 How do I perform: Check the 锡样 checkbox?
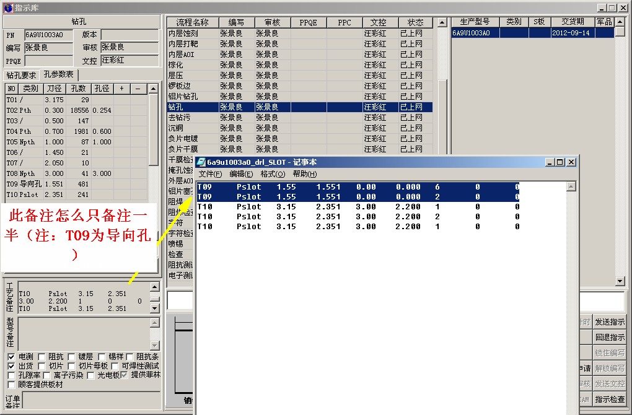pos(102,357)
